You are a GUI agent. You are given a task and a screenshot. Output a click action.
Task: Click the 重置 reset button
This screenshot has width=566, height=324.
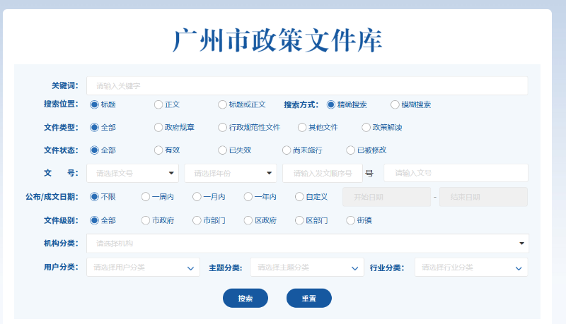point(308,299)
